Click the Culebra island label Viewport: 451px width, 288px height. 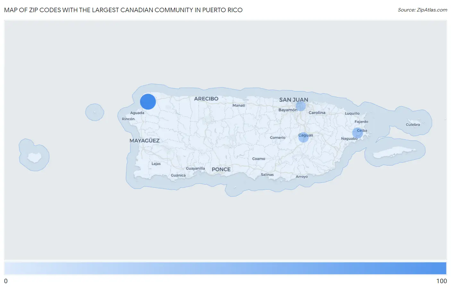coord(413,125)
